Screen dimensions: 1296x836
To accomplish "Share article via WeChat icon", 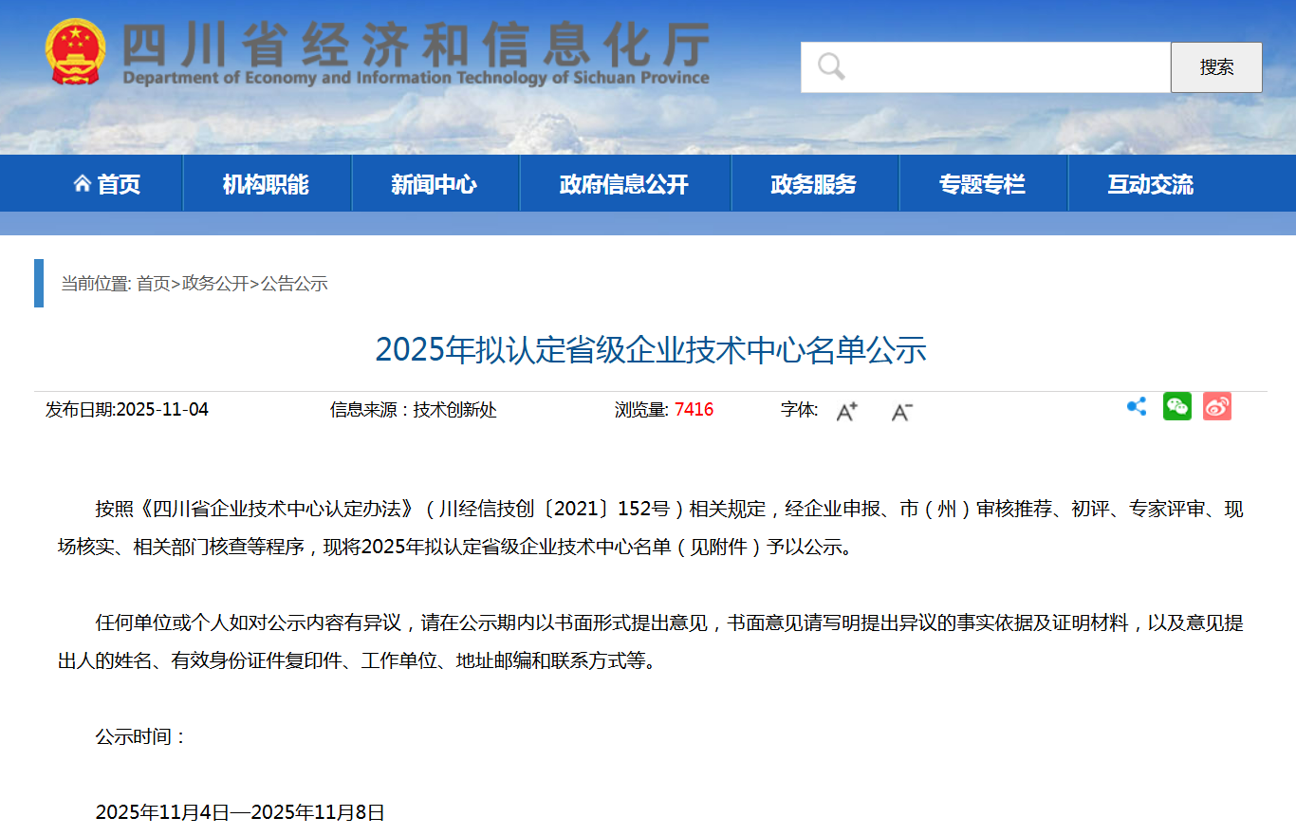I will tap(1177, 407).
